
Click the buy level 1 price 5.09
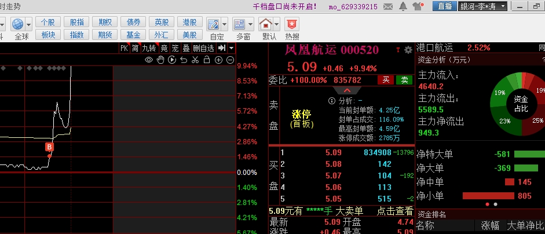334,153
